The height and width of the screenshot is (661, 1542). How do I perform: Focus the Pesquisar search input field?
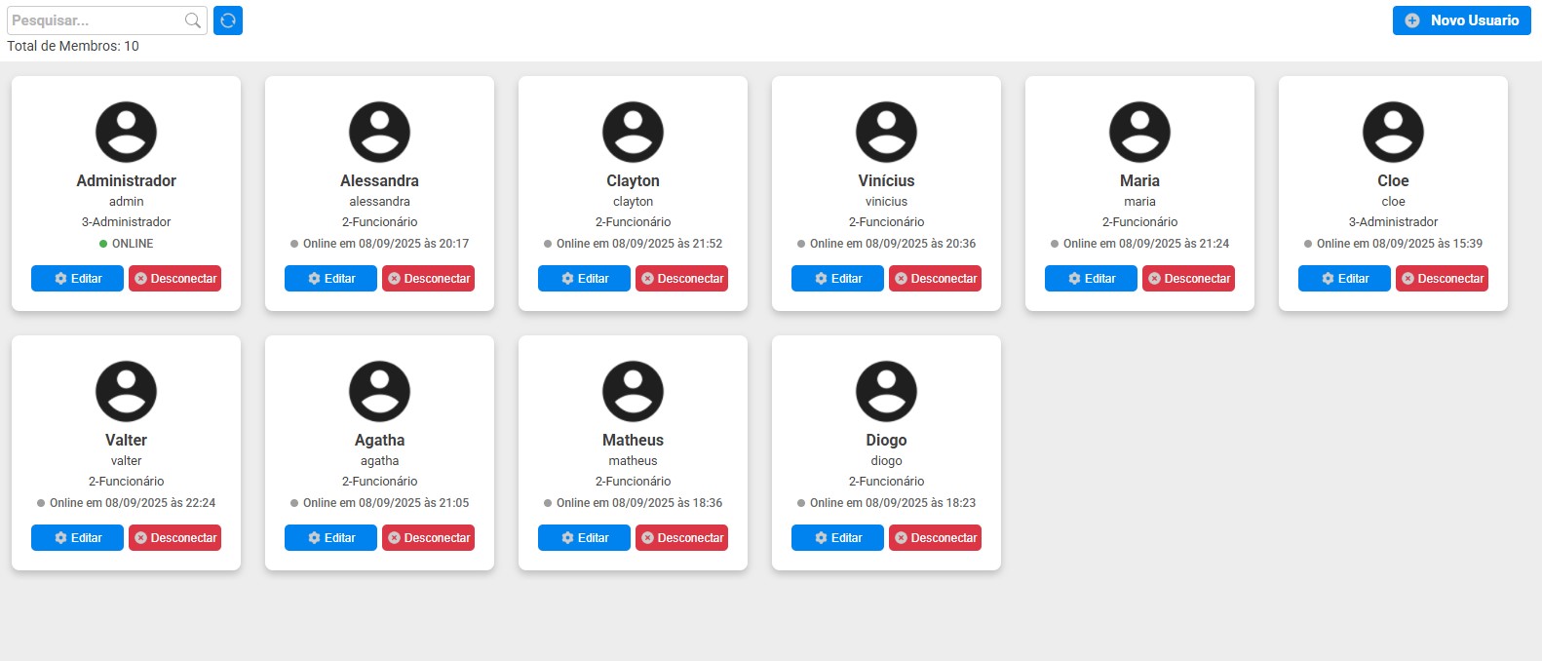[x=95, y=20]
